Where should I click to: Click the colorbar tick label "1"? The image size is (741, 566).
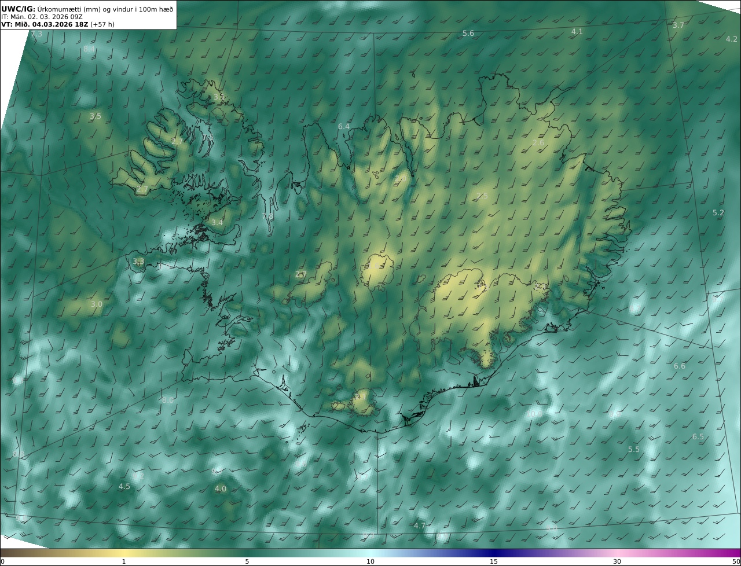coord(124,561)
